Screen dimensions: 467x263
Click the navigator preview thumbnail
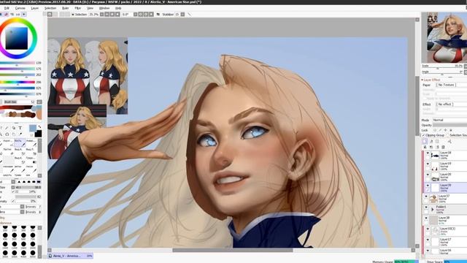447,37
